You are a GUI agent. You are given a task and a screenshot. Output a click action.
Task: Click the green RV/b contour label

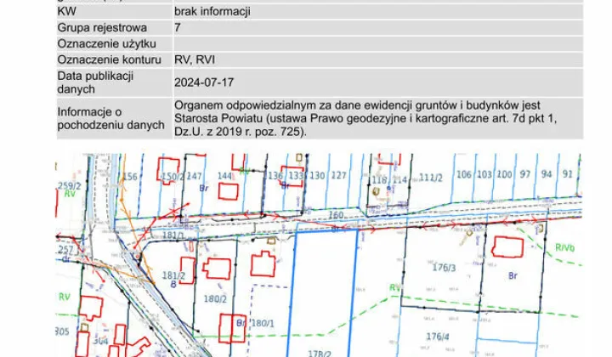pos(564,247)
